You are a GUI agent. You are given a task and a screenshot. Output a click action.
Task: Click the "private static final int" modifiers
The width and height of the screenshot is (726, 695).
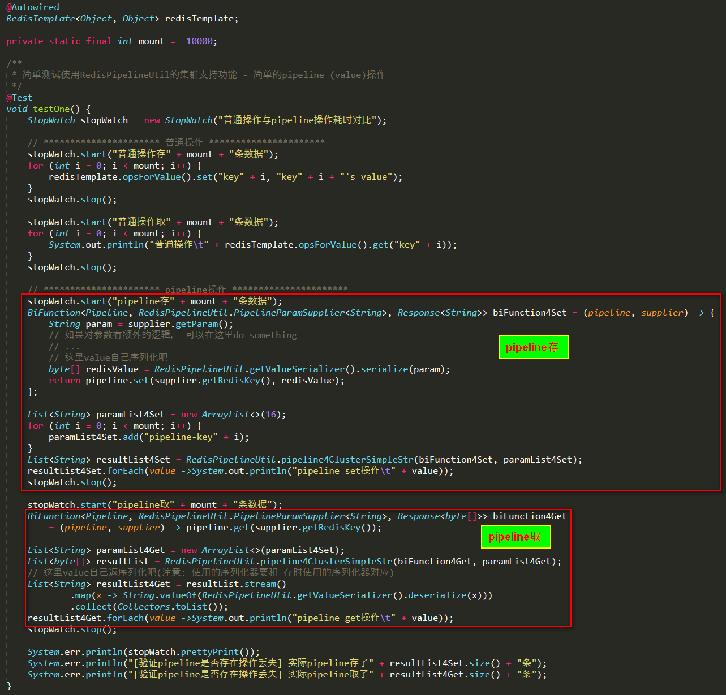pos(70,41)
